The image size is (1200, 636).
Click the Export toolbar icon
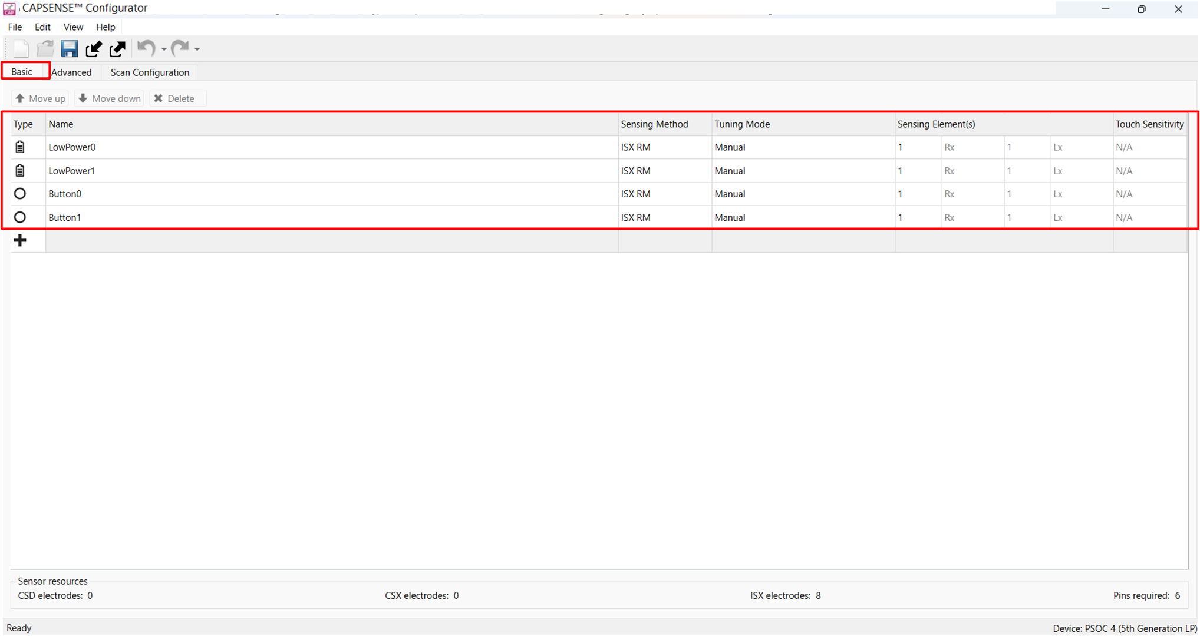tap(118, 49)
